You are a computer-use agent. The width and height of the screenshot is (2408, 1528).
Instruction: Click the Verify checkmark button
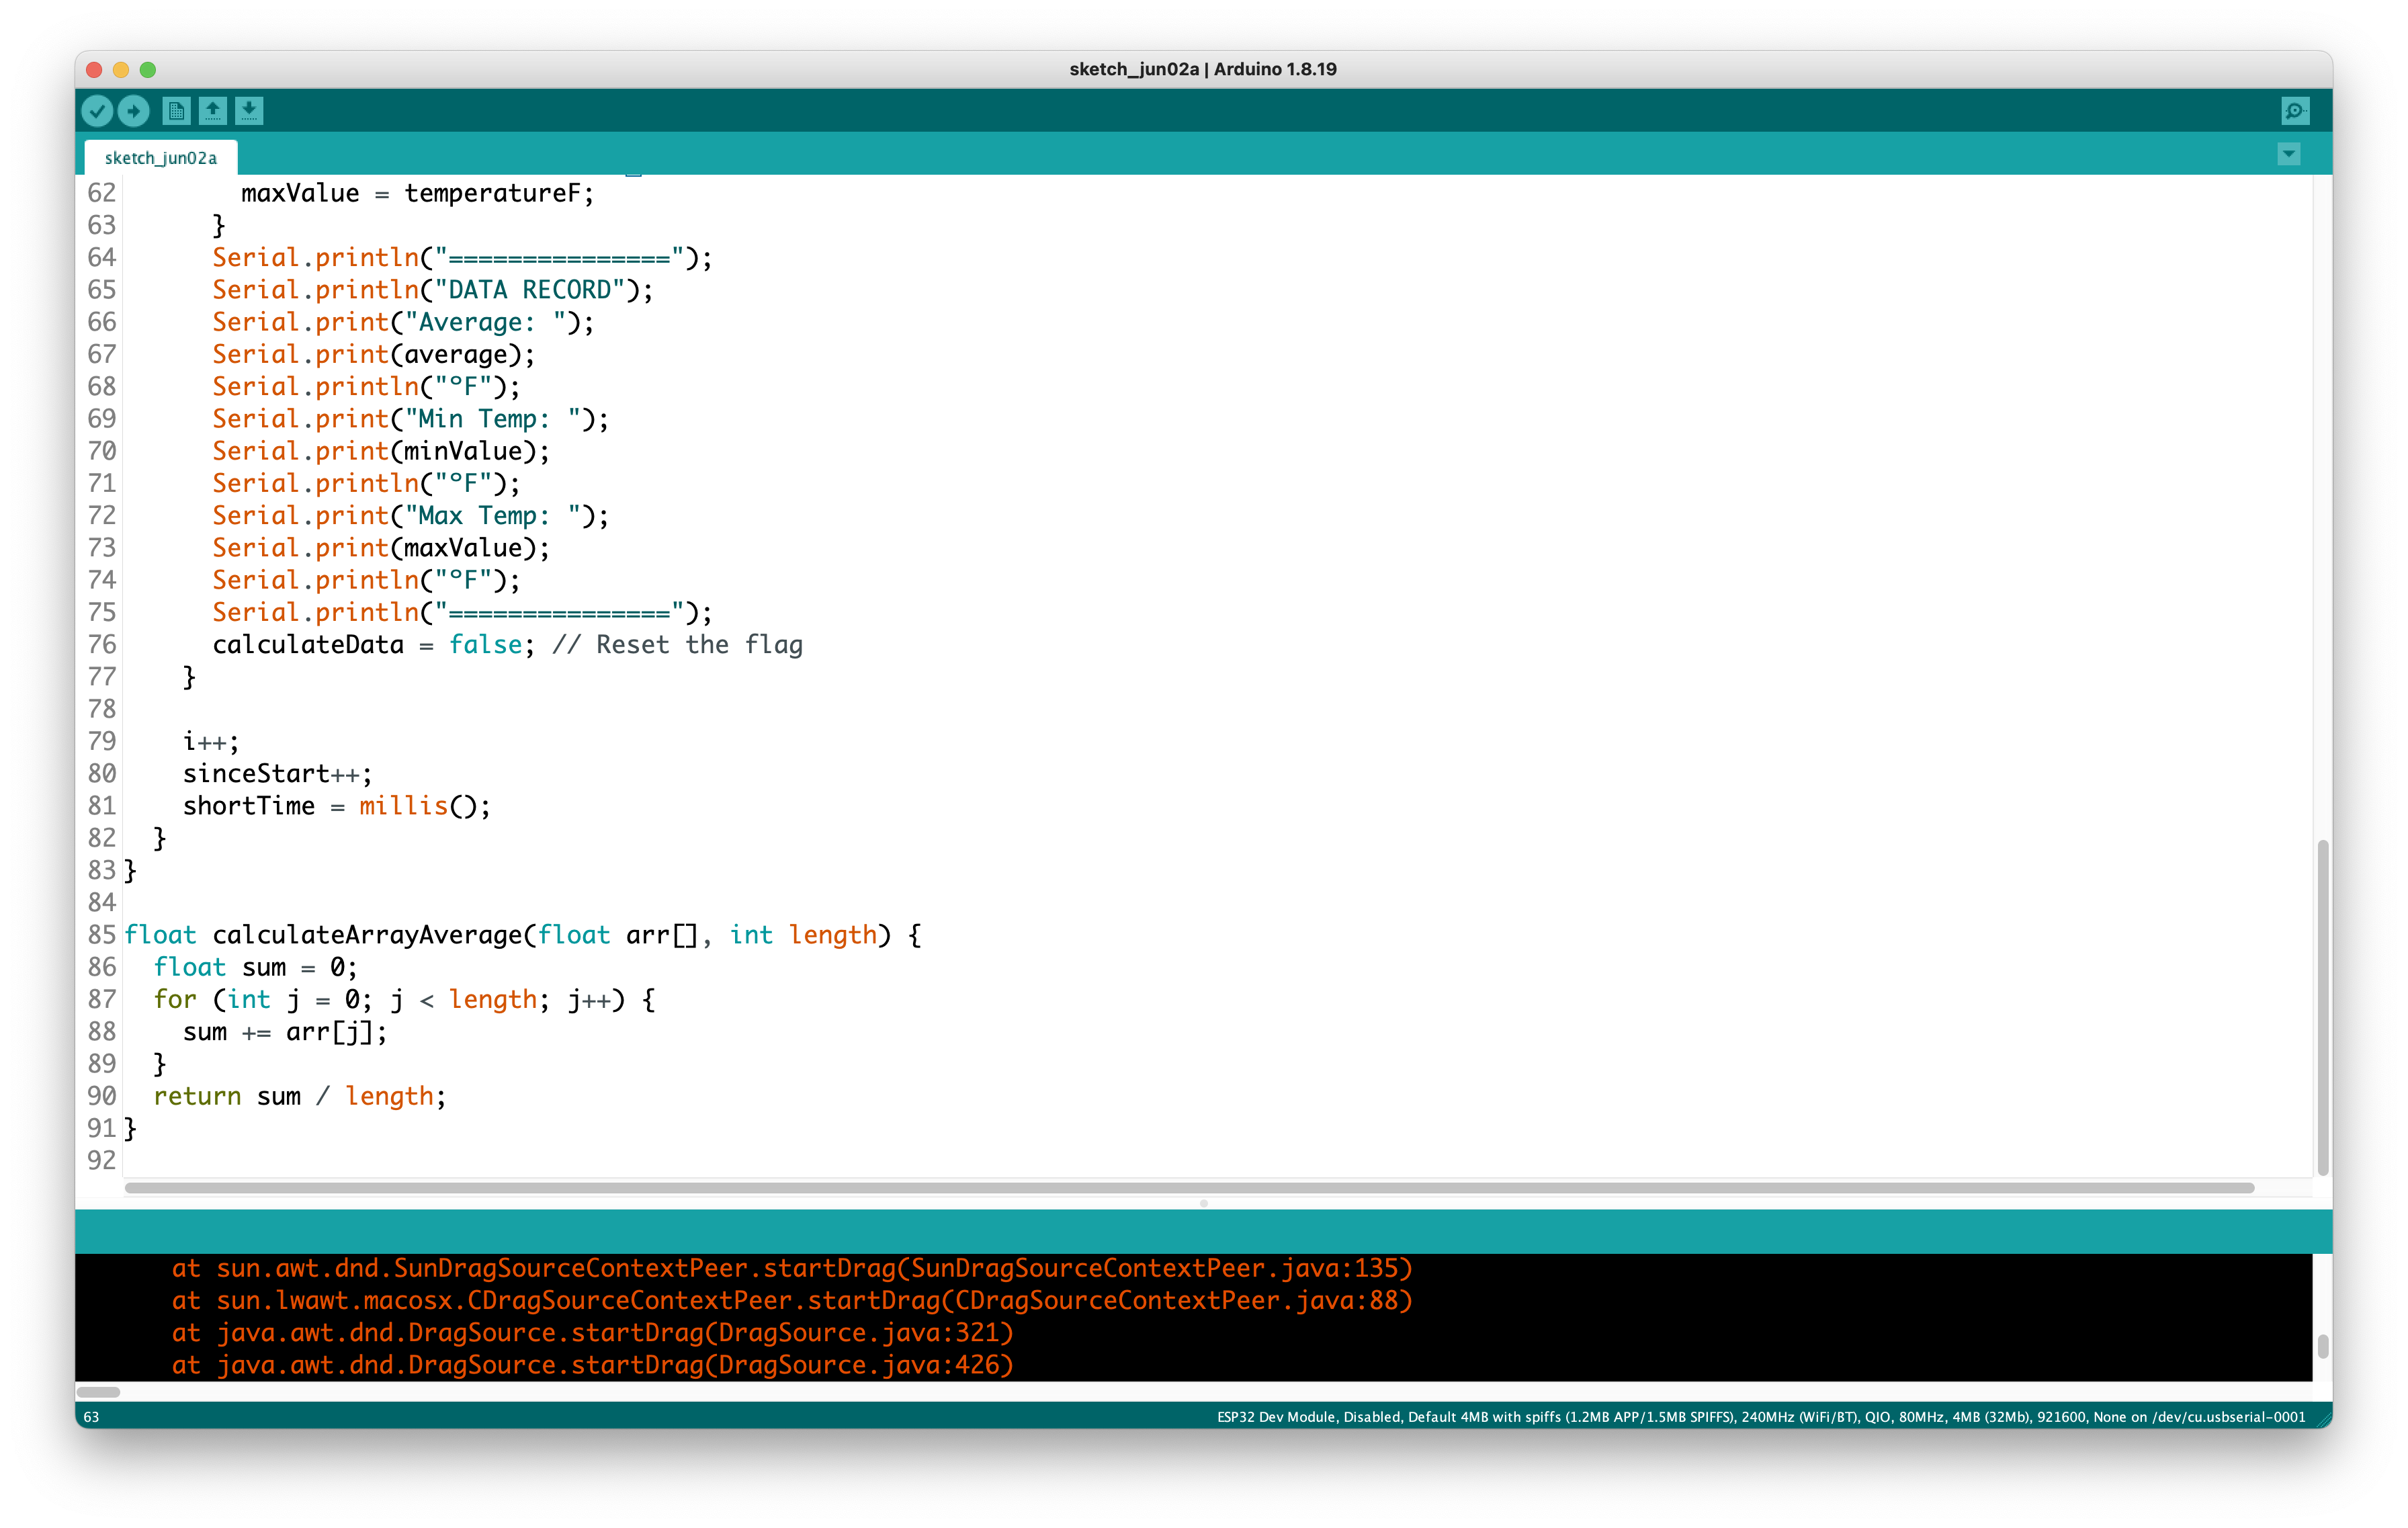pos(97,111)
